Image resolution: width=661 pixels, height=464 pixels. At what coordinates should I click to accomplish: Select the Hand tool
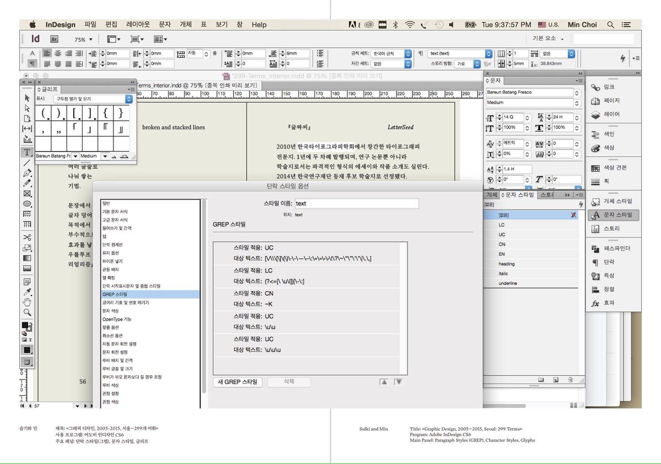(x=26, y=301)
